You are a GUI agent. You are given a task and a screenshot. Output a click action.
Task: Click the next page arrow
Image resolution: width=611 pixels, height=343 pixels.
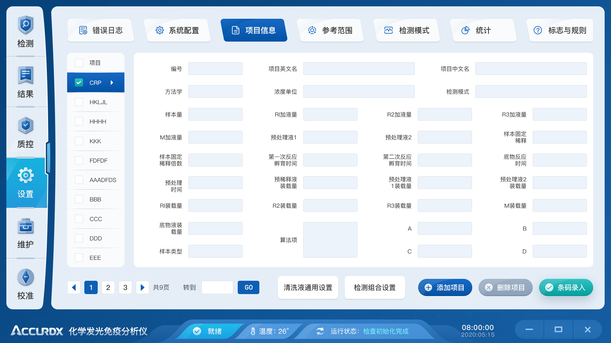pyautogui.click(x=142, y=287)
